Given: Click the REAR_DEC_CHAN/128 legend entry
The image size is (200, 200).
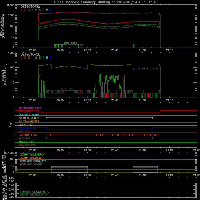Looking at the screenshot, I should point(33,161).
